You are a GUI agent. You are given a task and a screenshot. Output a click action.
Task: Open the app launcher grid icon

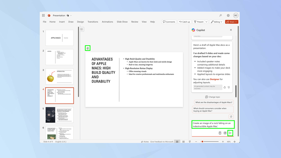(x=43, y=15)
